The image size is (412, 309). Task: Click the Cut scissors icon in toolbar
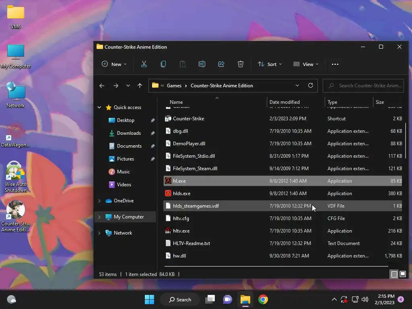(x=144, y=64)
